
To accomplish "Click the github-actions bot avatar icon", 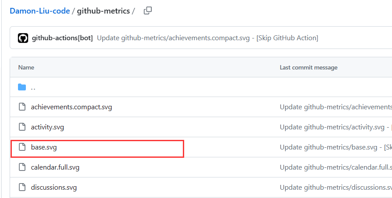I will click(x=23, y=38).
